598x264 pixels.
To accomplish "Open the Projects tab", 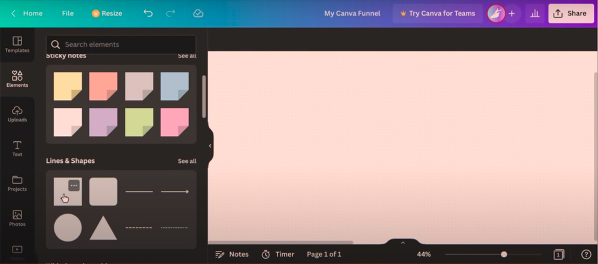I will pos(17,183).
